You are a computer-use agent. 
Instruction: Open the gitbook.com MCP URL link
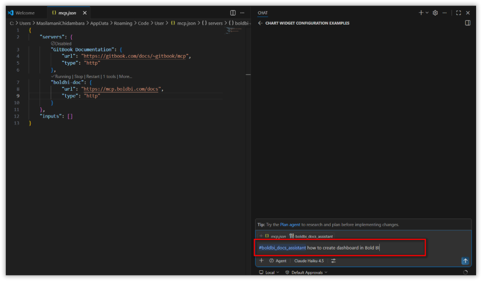135,56
